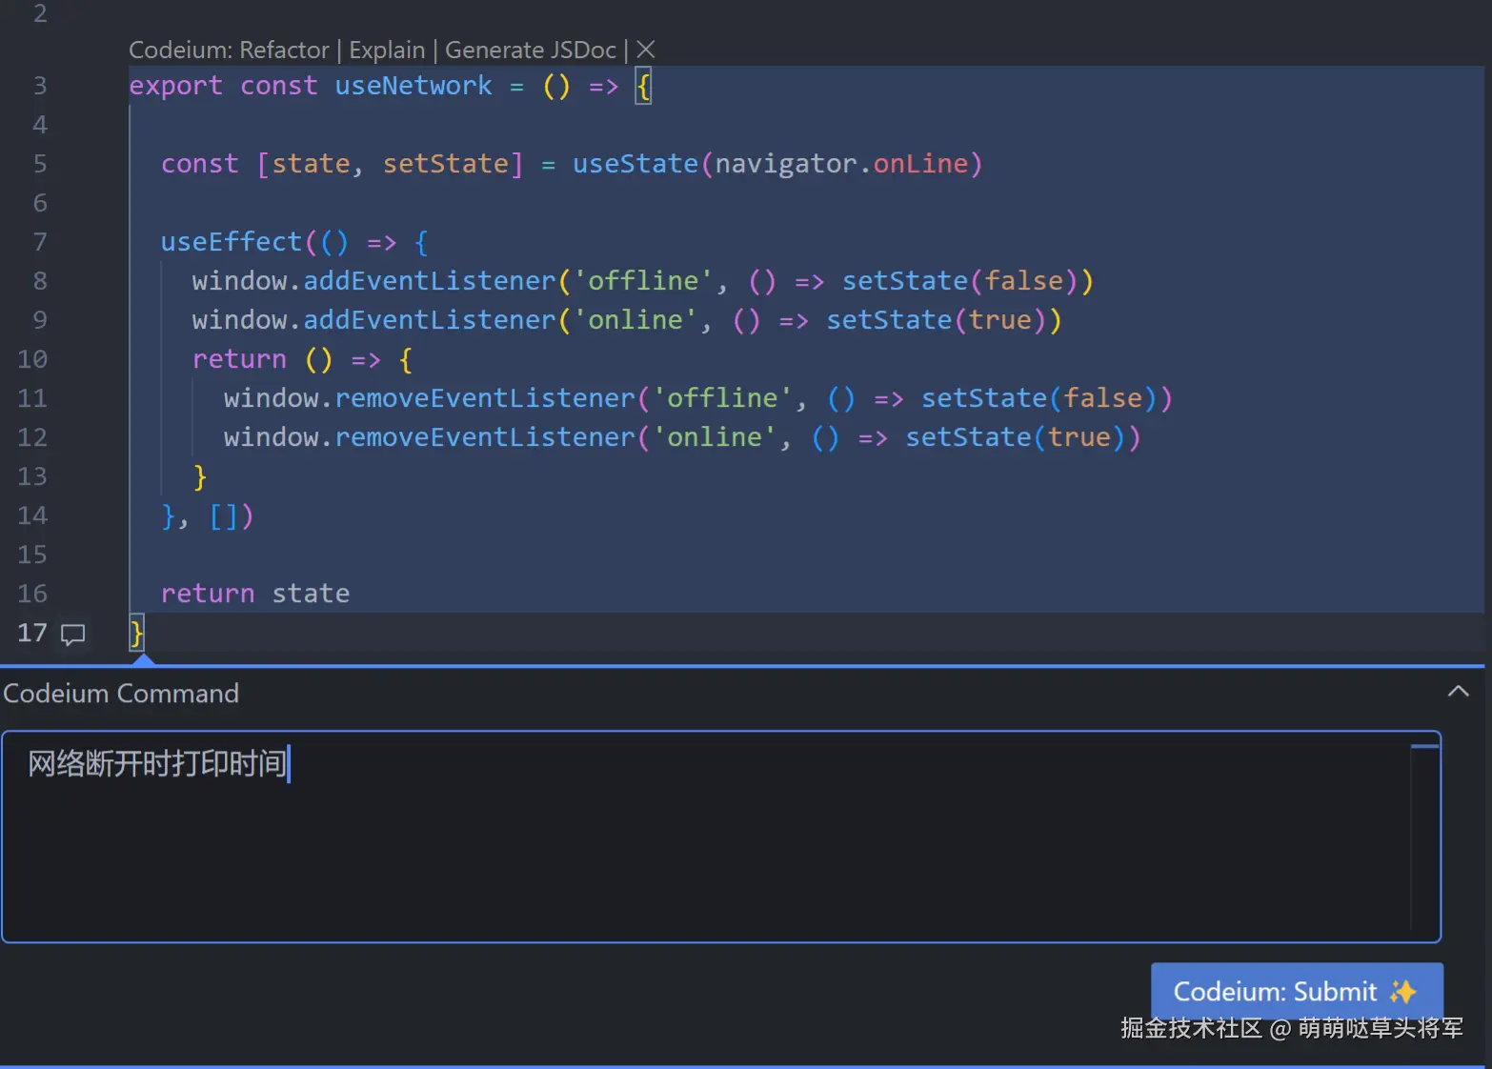Focus the Codeium Command text input
Viewport: 1492px width, 1069px height.
click(x=721, y=837)
